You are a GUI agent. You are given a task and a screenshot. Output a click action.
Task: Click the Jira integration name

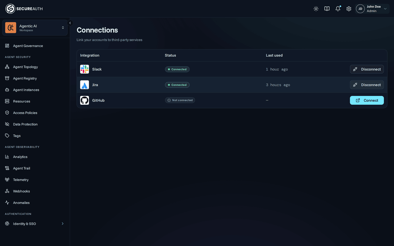95,85
